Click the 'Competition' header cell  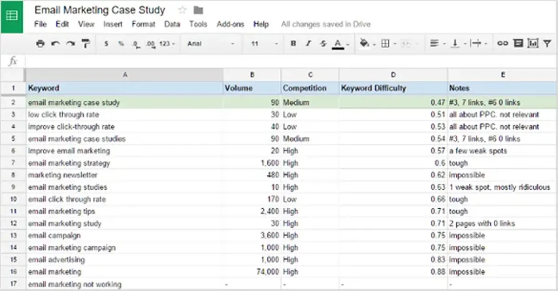pos(310,88)
